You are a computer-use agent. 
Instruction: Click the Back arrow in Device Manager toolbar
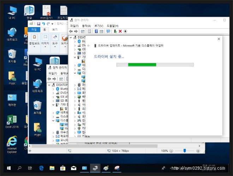(x=71, y=31)
